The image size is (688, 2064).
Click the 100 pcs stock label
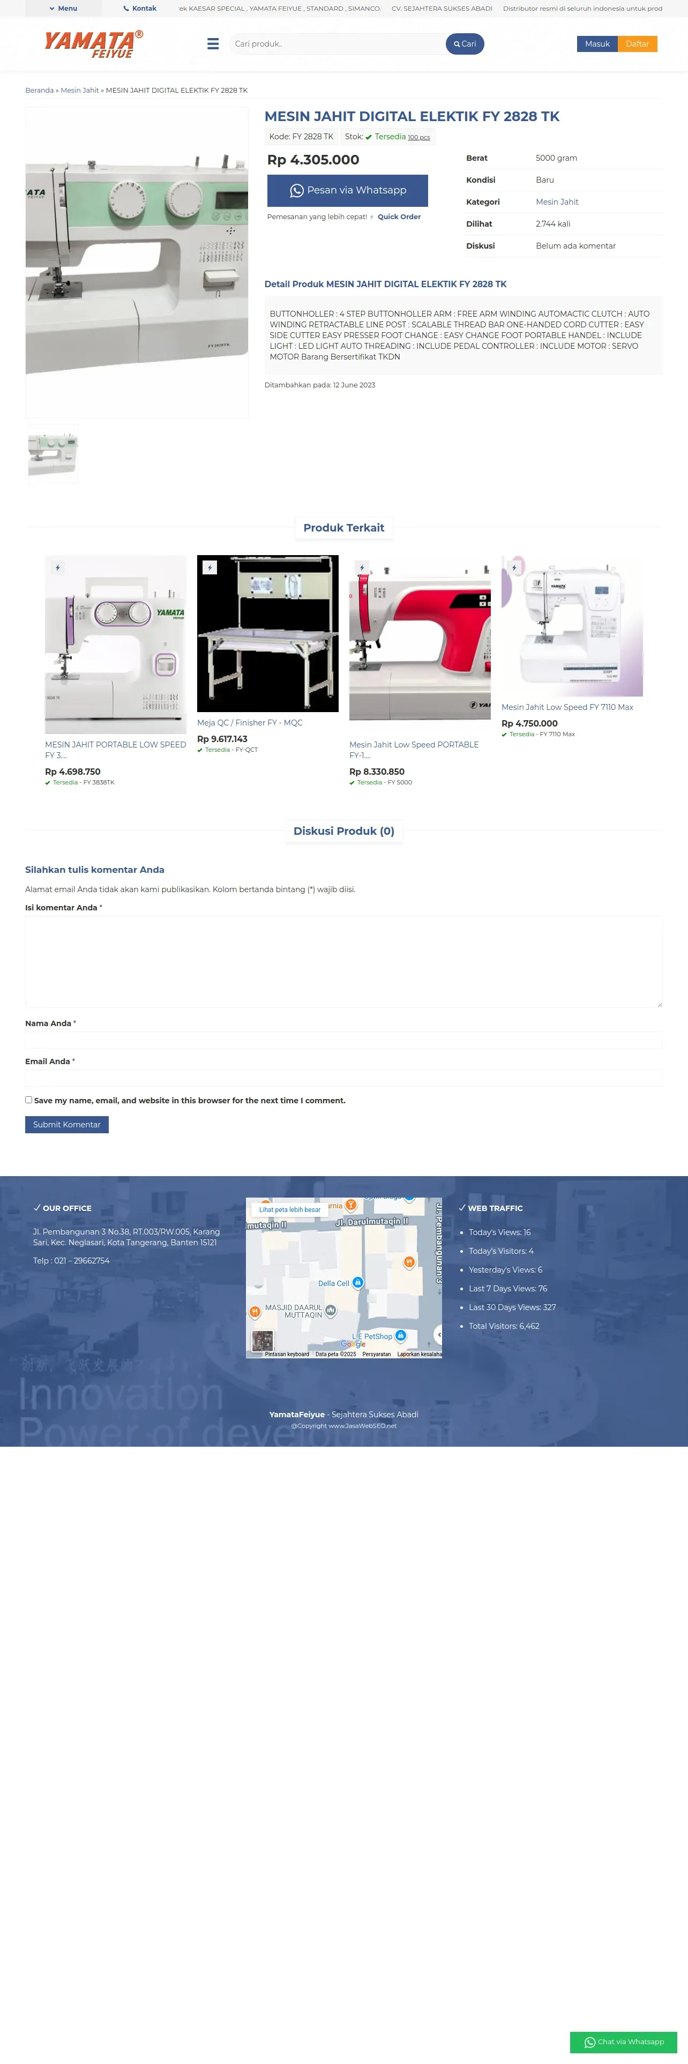tap(419, 138)
